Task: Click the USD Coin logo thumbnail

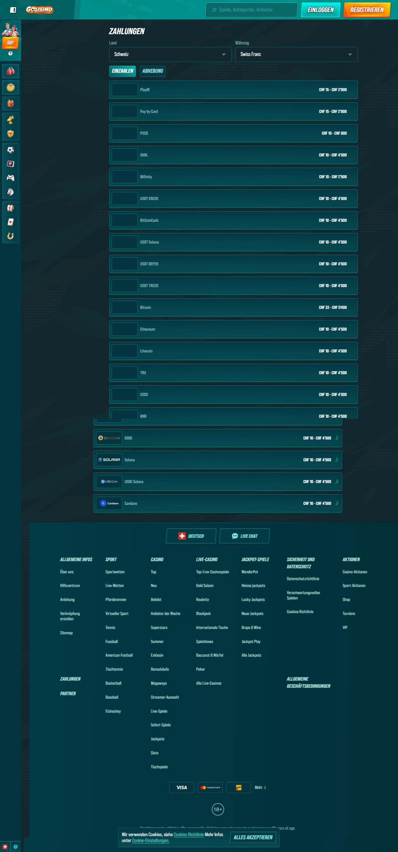Action: pyautogui.click(x=109, y=482)
